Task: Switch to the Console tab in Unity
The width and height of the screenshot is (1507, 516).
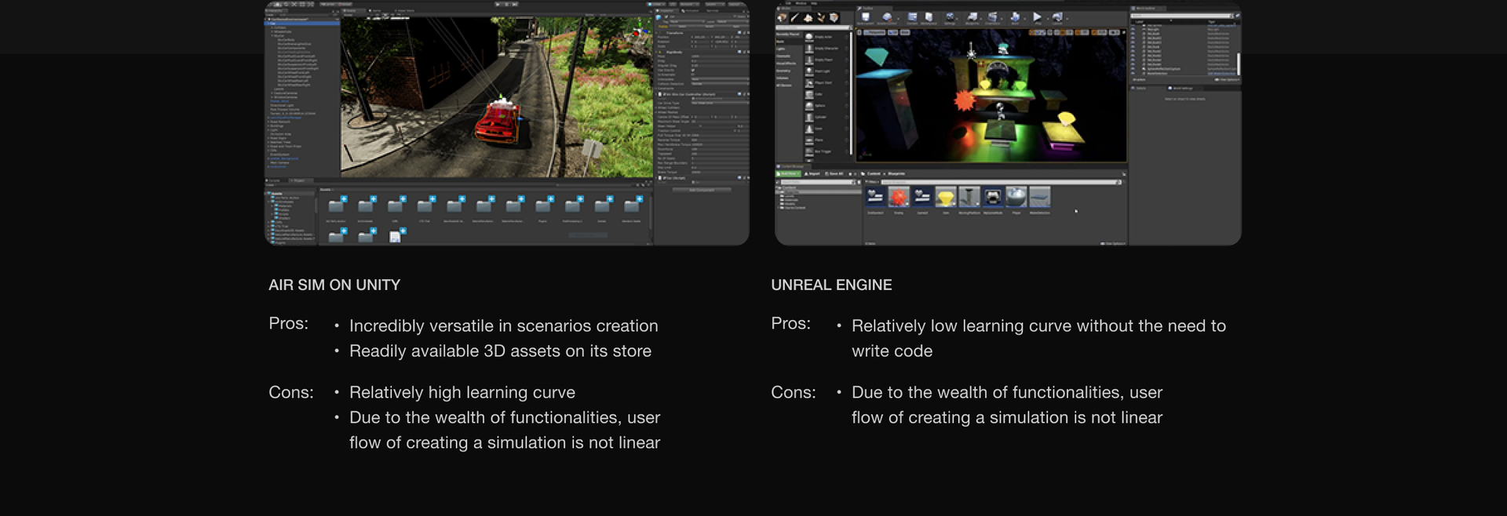Action: pos(274,180)
